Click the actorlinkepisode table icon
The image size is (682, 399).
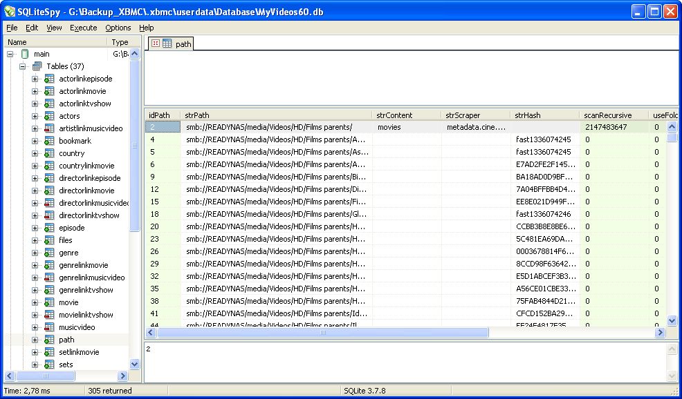tap(50, 79)
